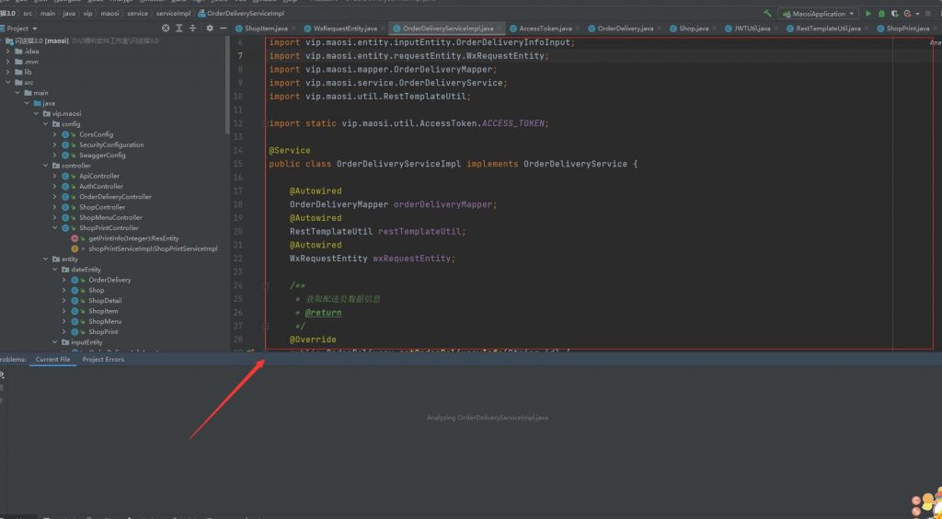Click the Build project hammer icon

coord(767,13)
